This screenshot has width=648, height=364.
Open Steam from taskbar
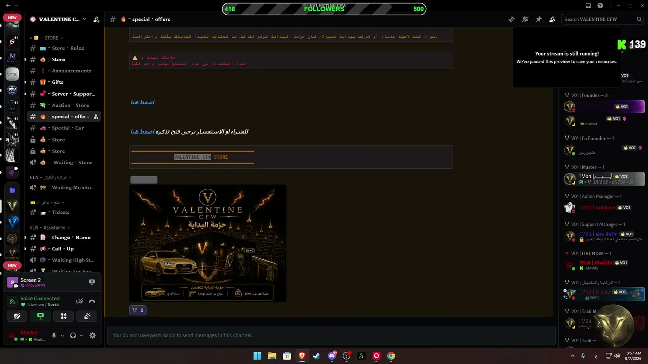click(x=316, y=356)
